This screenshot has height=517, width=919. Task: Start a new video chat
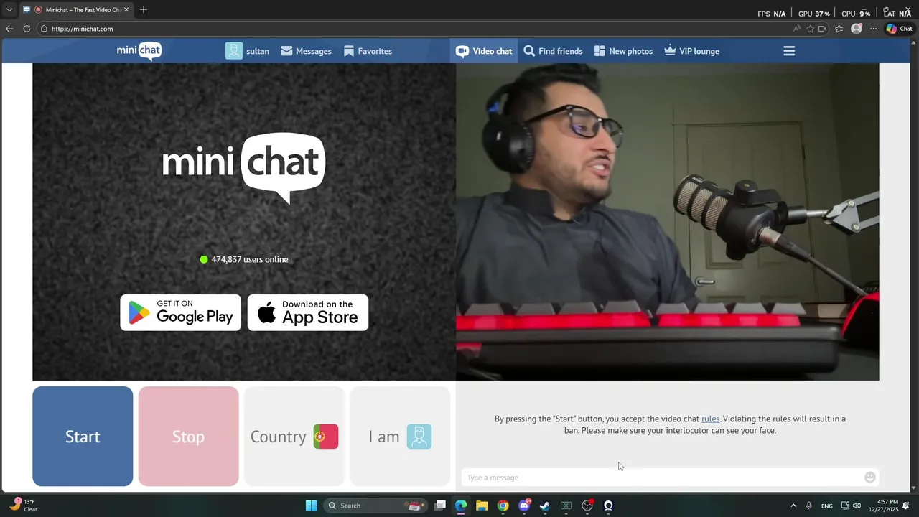(83, 437)
